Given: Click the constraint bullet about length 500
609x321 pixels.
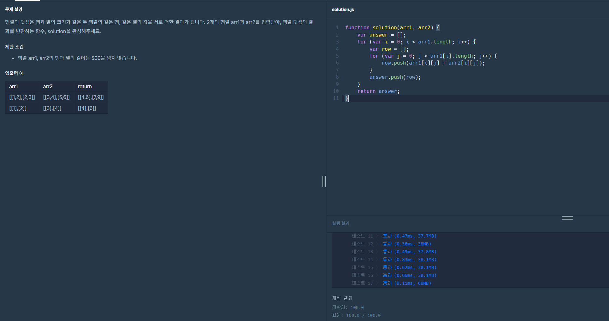Looking at the screenshot, I should (x=77, y=58).
